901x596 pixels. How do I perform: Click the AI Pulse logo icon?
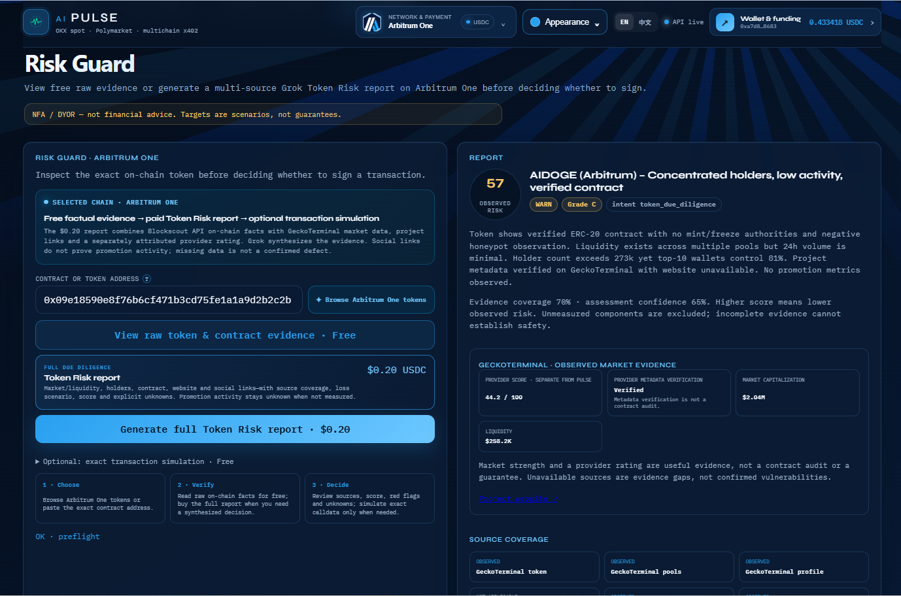pos(36,22)
